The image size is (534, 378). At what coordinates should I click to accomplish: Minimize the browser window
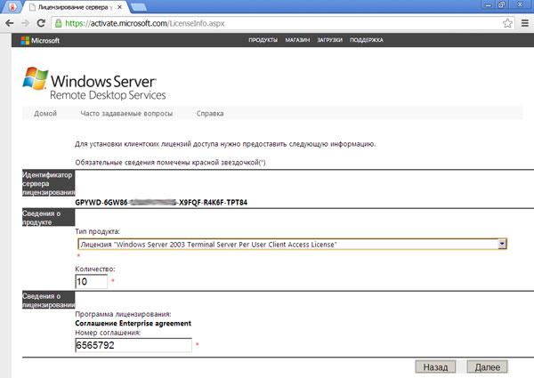(x=489, y=4)
